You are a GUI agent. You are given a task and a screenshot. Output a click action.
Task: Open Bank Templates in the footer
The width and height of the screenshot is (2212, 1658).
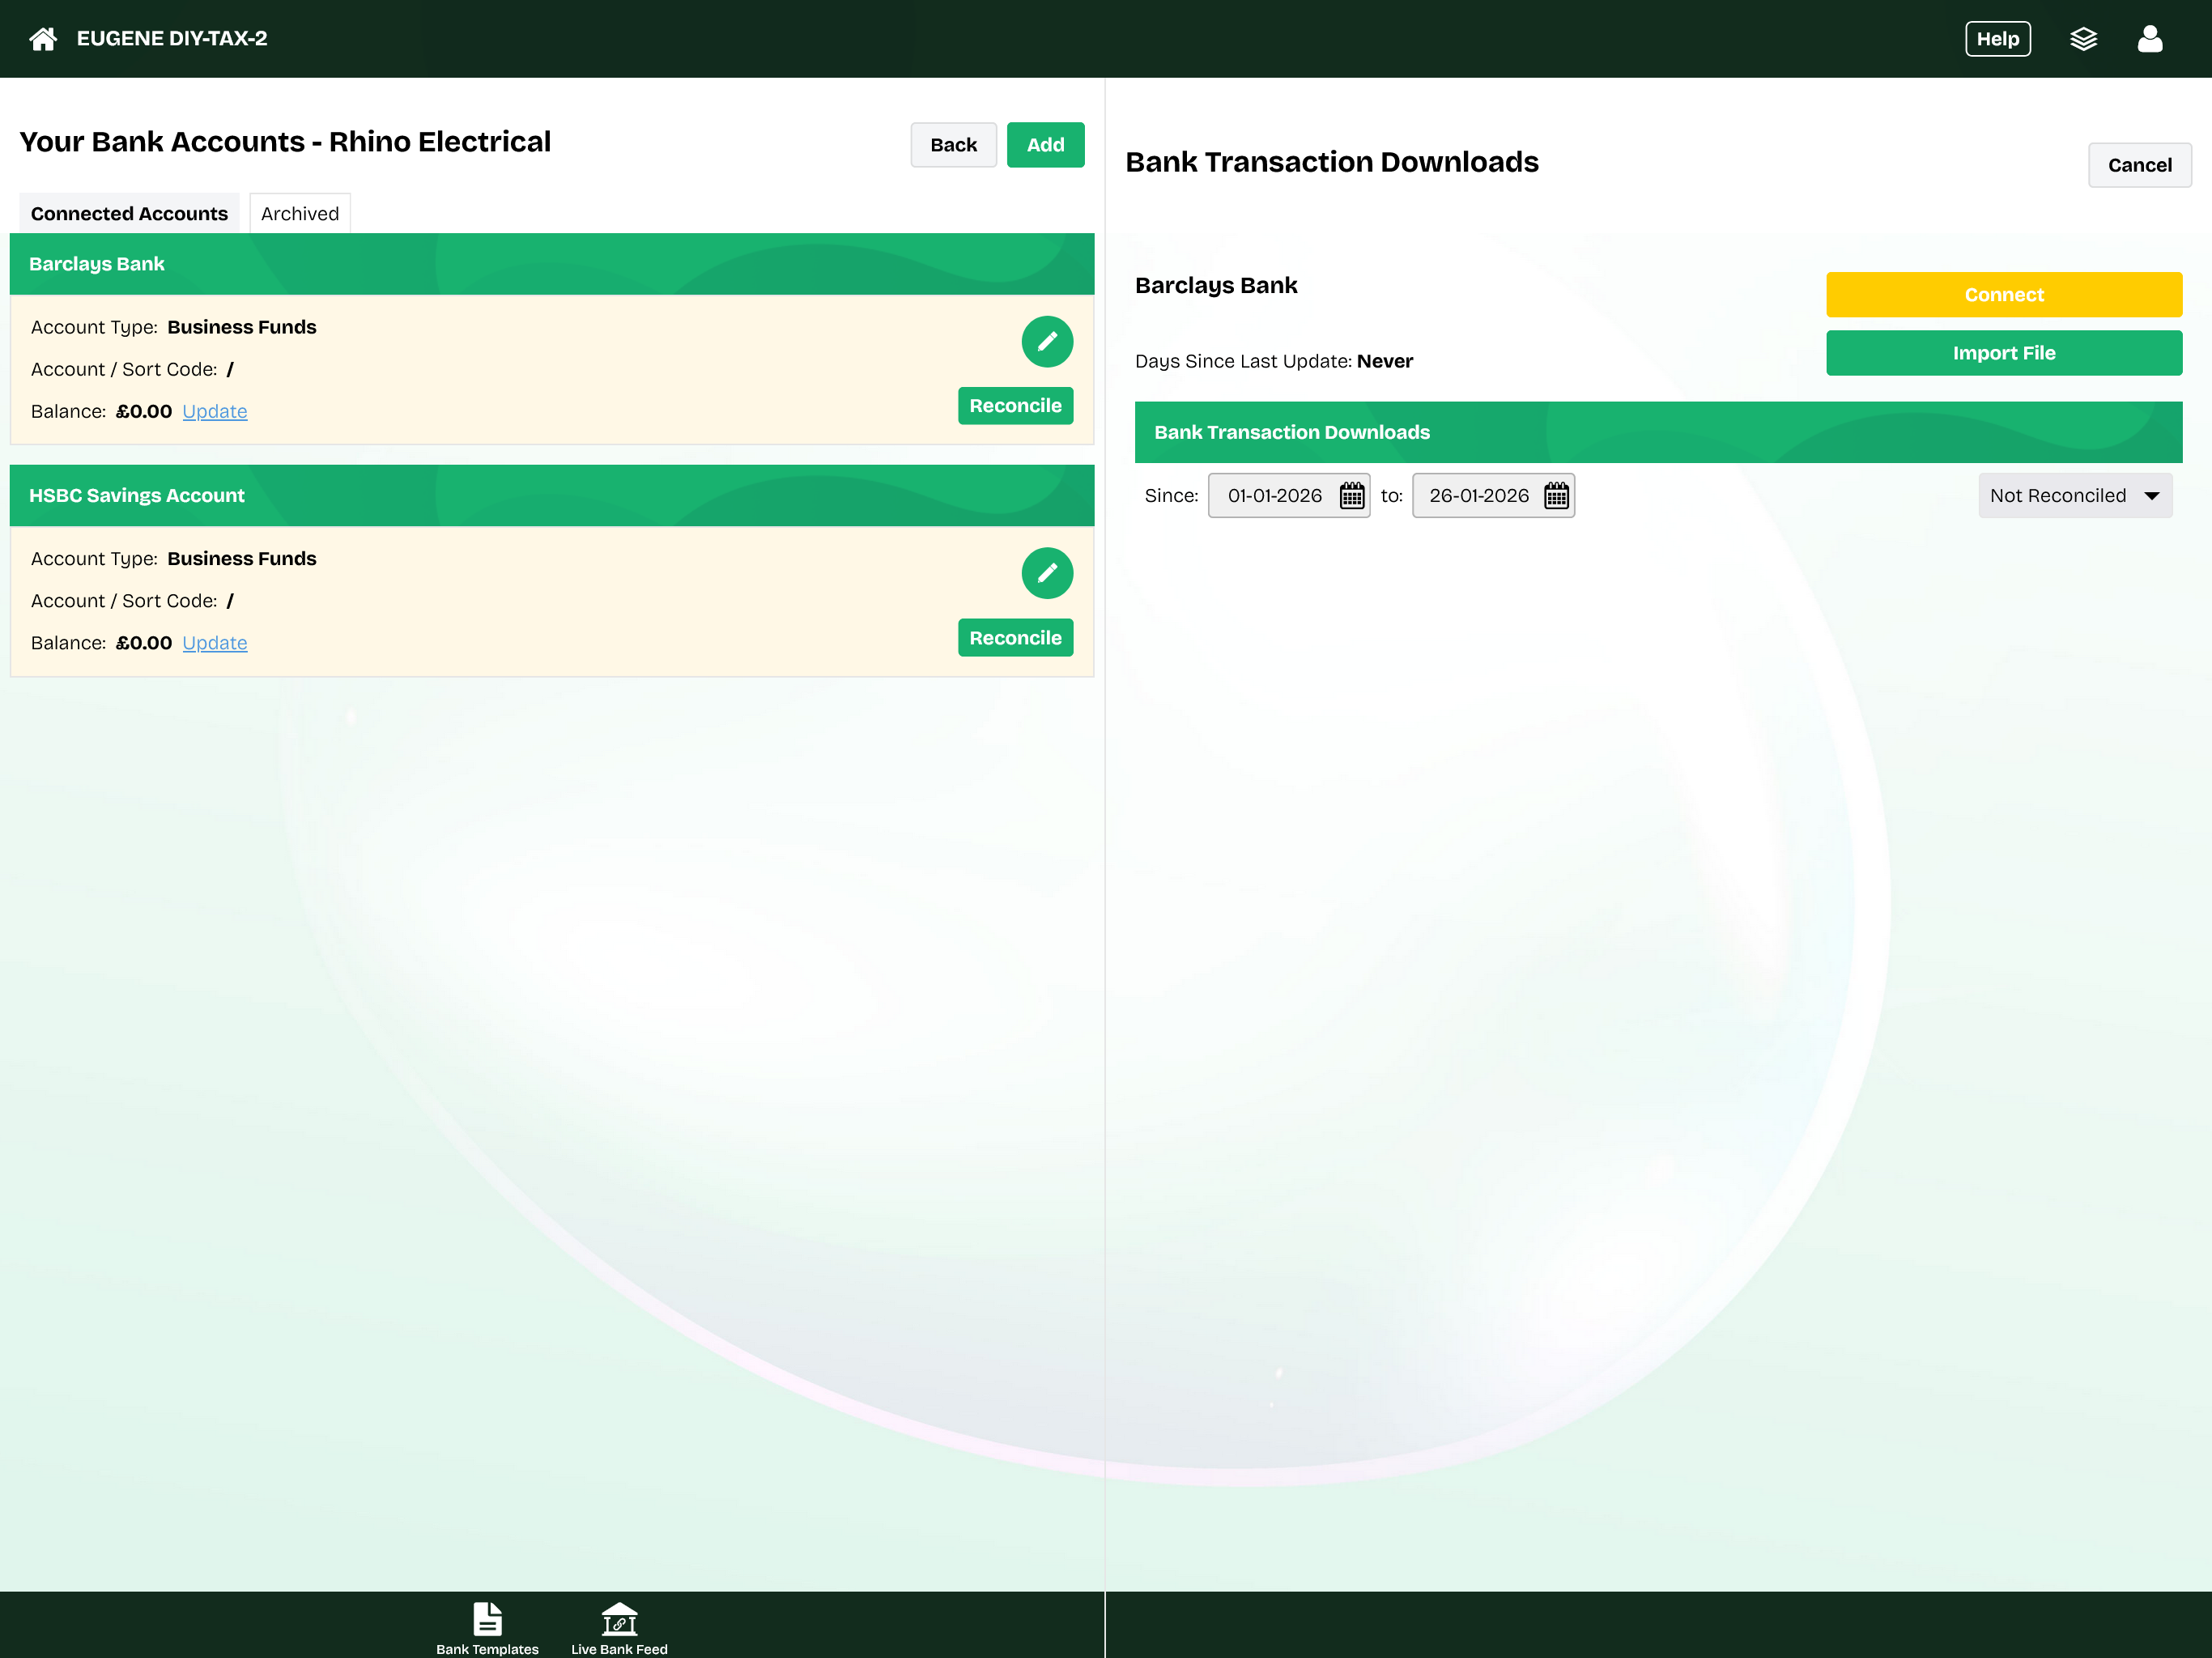pyautogui.click(x=487, y=1627)
